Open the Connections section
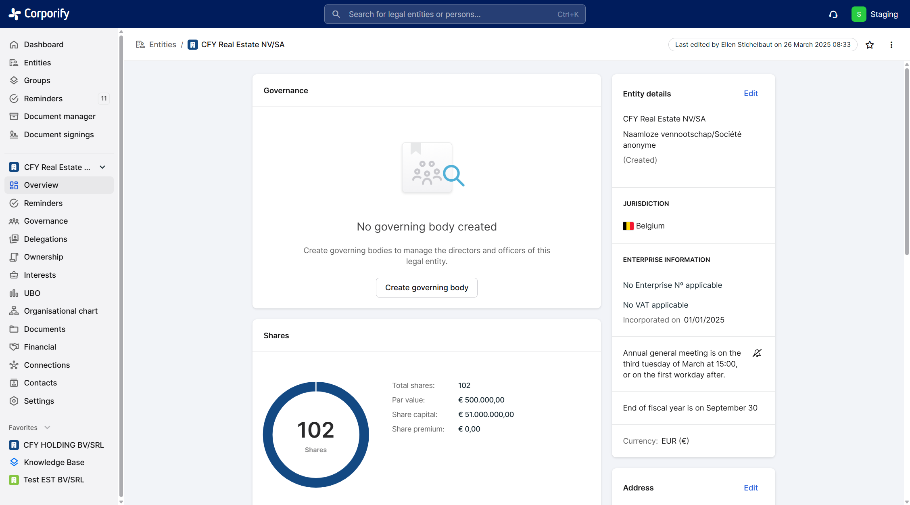The height and width of the screenshot is (505, 910). (47, 365)
